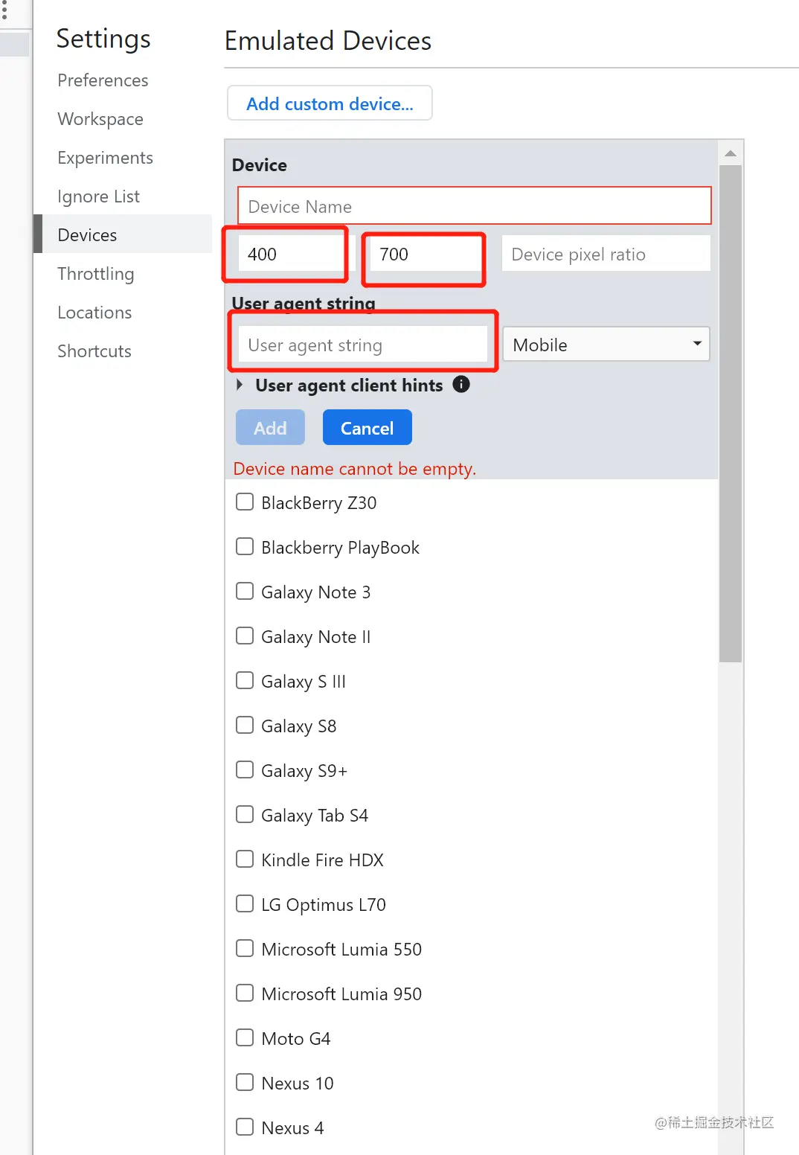Screen dimensions: 799x1155
Task: Click the User agent string input
Action: click(363, 345)
